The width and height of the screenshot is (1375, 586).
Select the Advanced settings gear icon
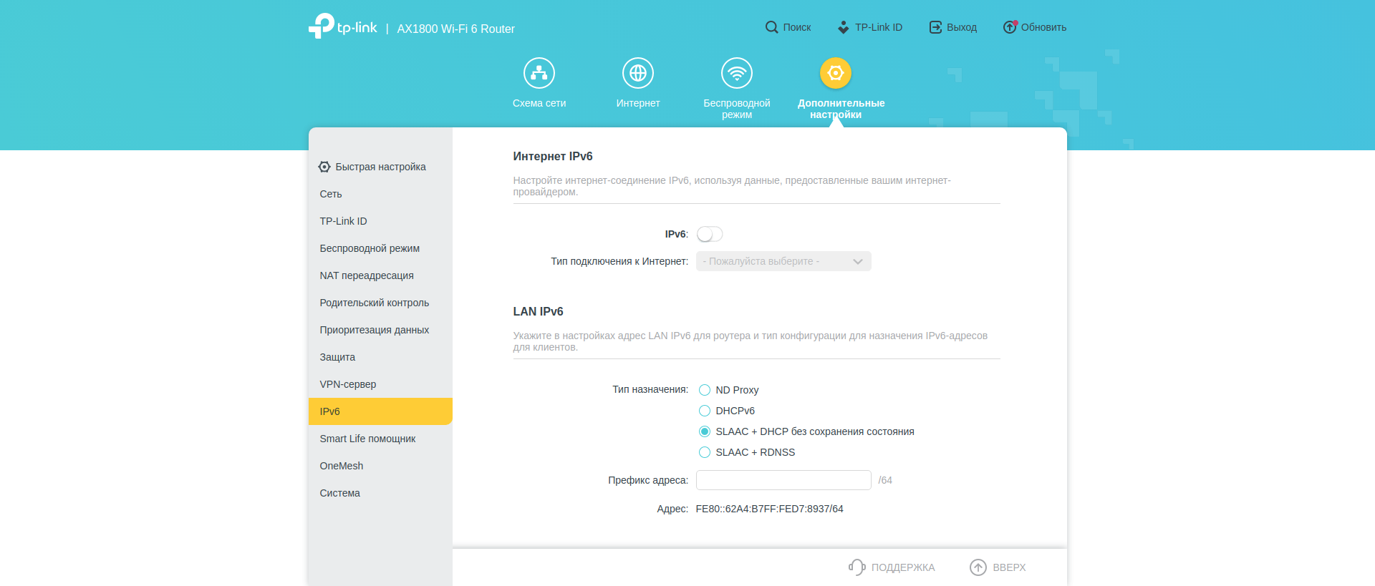pyautogui.click(x=835, y=73)
